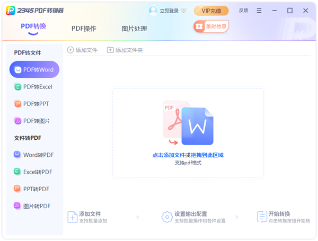The image size is (318, 241).
Task: Switch to the PDF操作 tab
Action: [84, 29]
